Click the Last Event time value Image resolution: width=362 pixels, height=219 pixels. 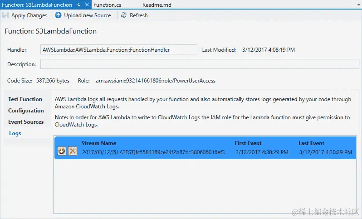326,152
